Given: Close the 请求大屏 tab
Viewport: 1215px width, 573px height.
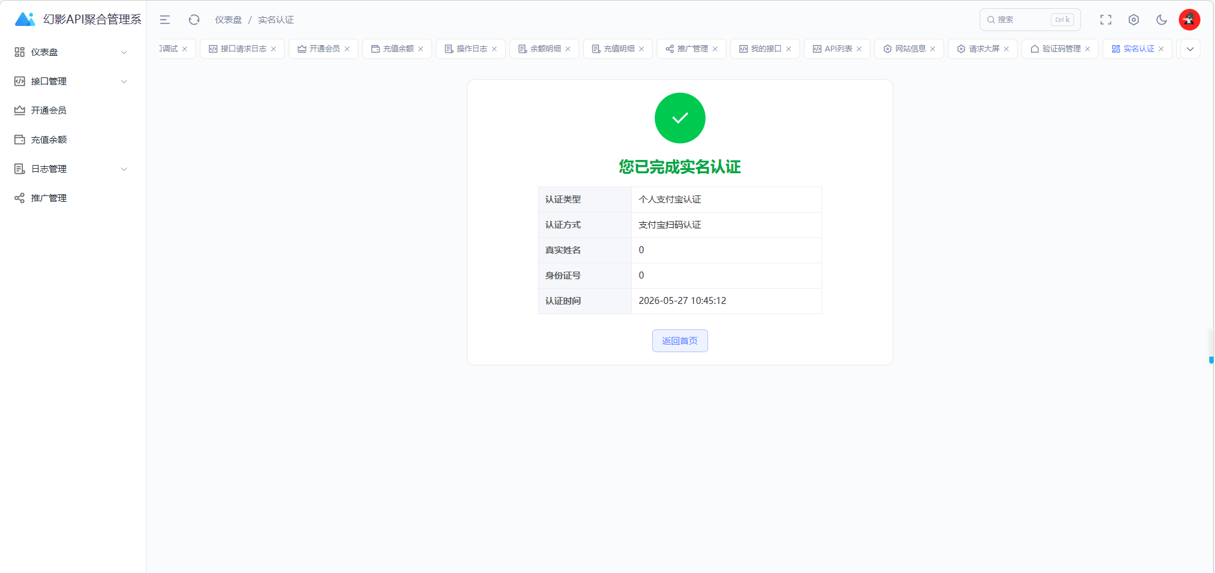Looking at the screenshot, I should pyautogui.click(x=1006, y=49).
